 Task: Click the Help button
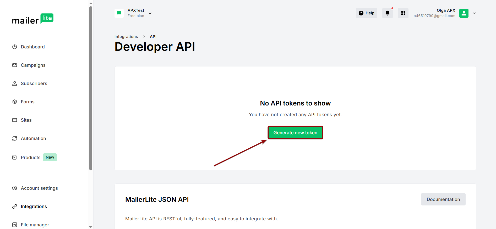[366, 13]
